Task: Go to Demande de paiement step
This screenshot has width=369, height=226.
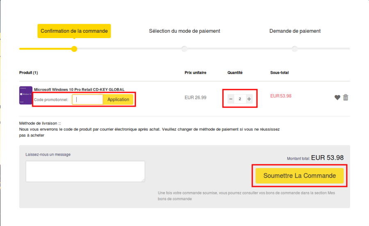Action: 295,31
